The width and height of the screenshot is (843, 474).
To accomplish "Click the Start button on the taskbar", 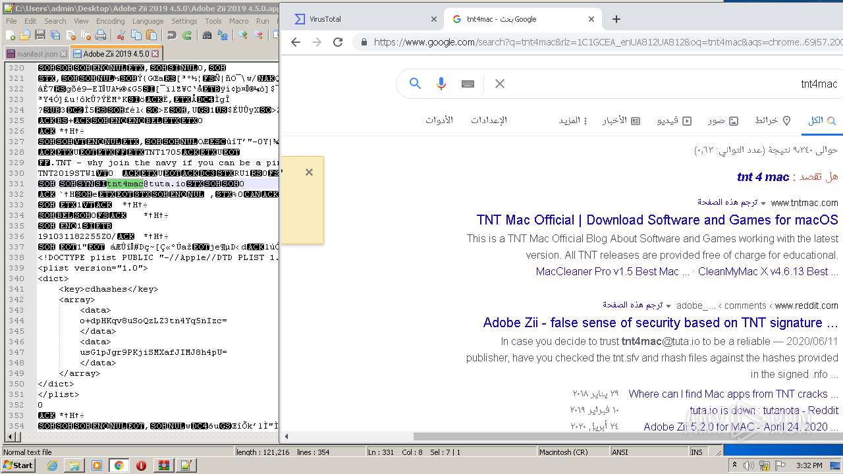I will pos(18,465).
